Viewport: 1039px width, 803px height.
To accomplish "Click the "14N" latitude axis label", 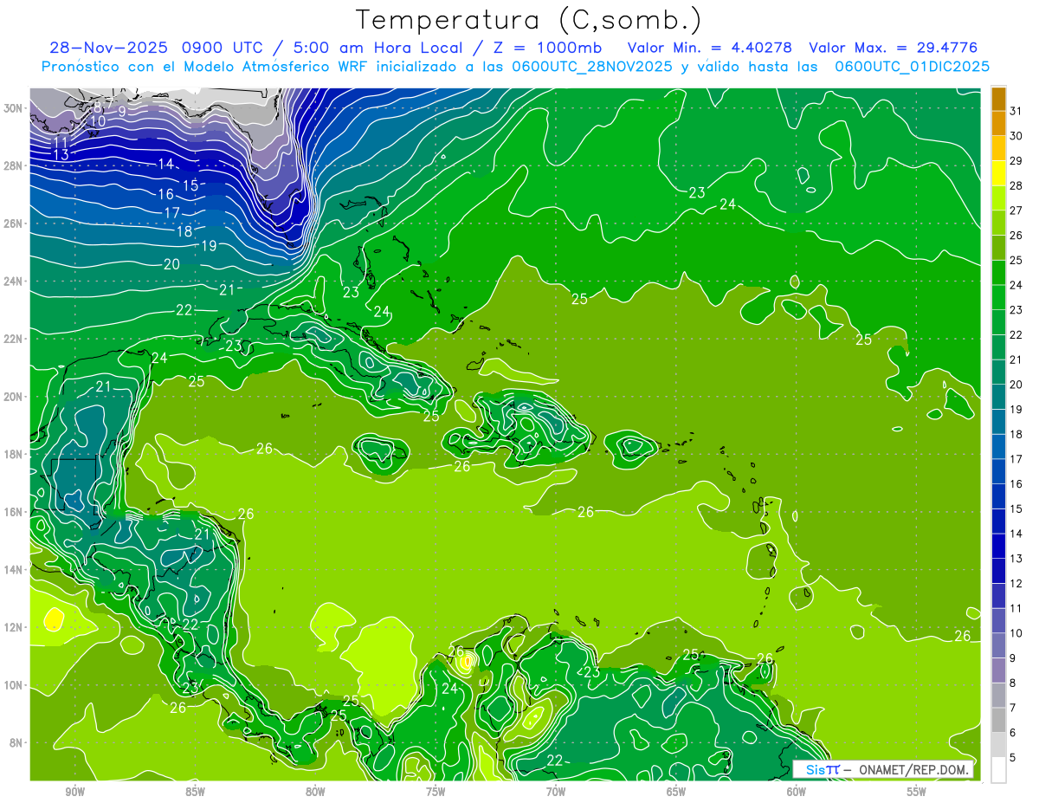I will tap(14, 570).
